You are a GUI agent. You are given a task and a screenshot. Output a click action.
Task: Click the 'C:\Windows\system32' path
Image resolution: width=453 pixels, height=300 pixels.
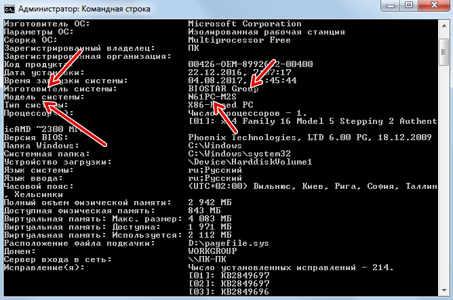click(x=239, y=154)
